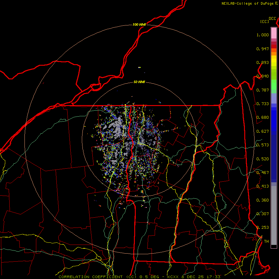Select the 0.467 scale value
The width and height of the screenshot is (279, 279).
(x=263, y=173)
